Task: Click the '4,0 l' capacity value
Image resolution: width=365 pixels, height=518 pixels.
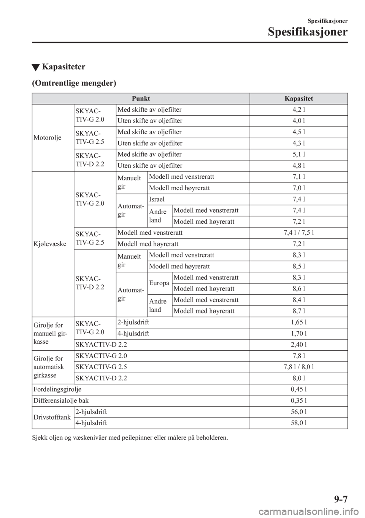Action: tap(299, 121)
